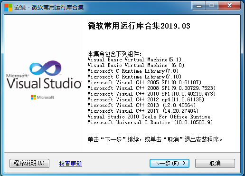This screenshot has width=245, height=176.
Task: Click the small Microsoft four-square logo
Action: [x=33, y=98]
